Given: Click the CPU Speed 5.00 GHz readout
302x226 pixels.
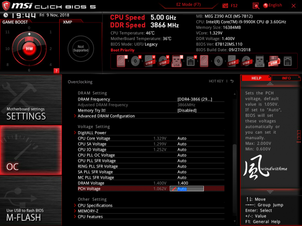Looking at the screenshot, I should tap(143, 17).
